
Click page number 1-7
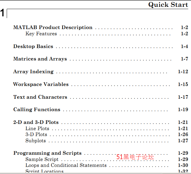tap(184, 59)
